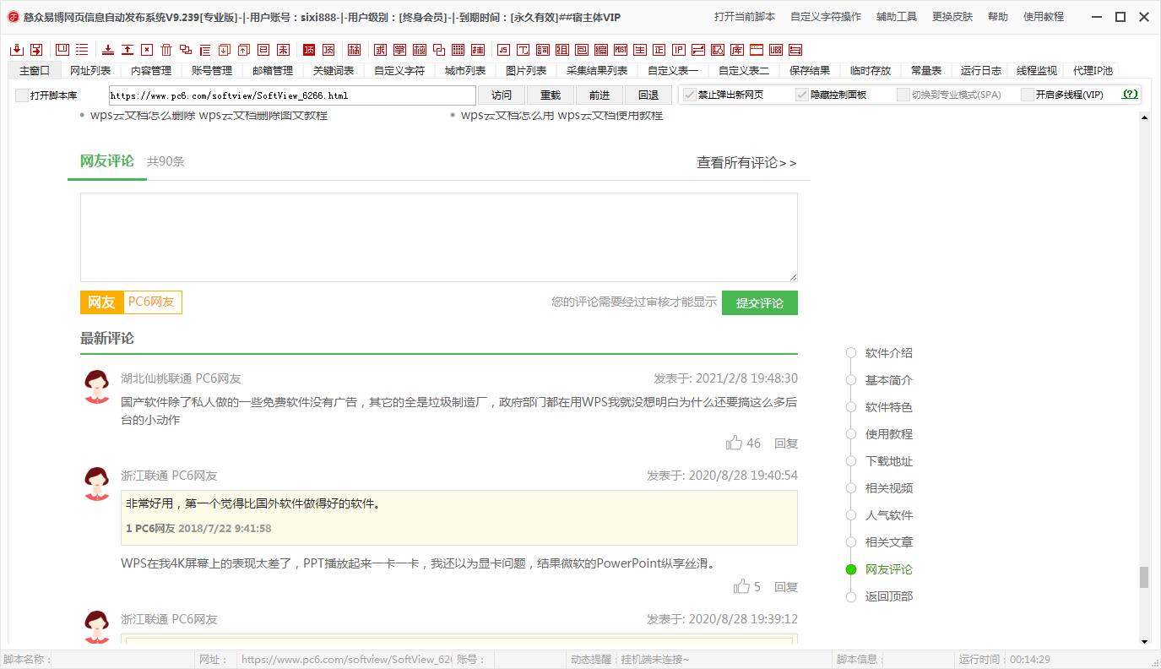Click inside the comment text area

point(439,237)
